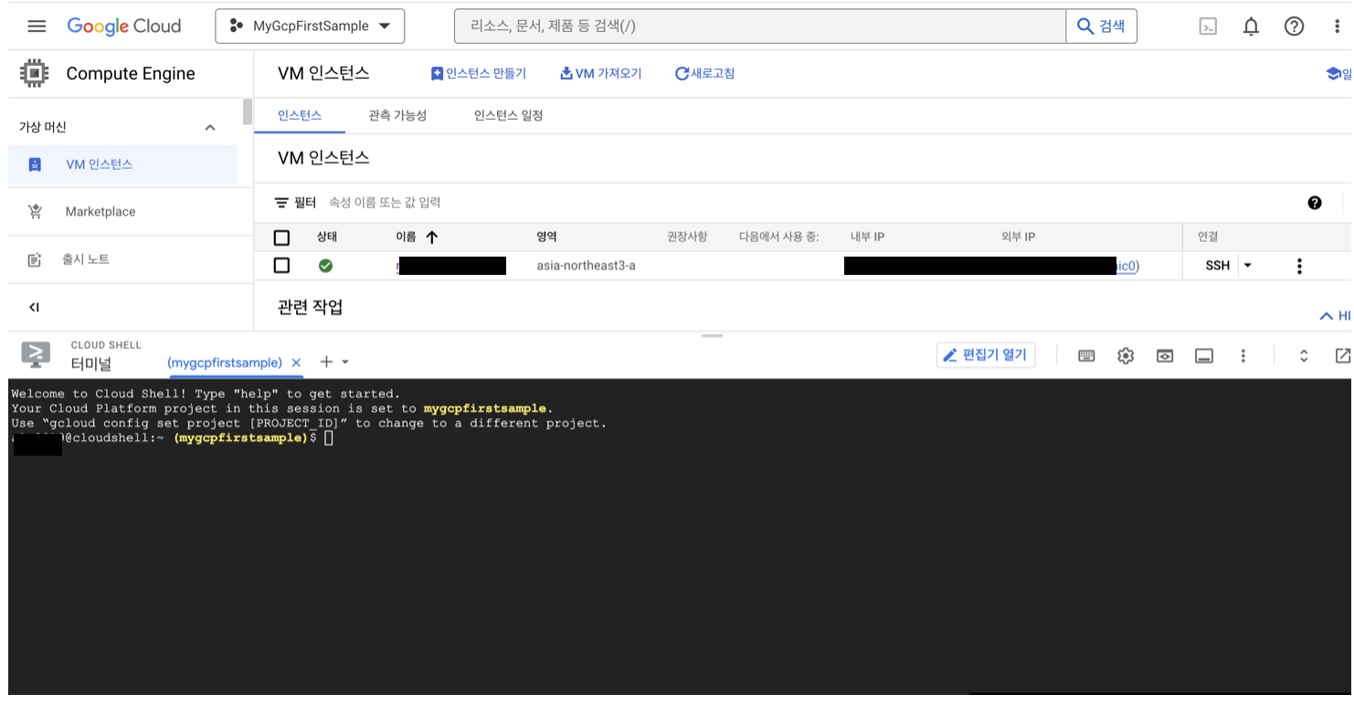Image resolution: width=1354 pixels, height=705 pixels.
Task: Click 인스턴스 만들기 to create an instance
Action: pos(479,73)
